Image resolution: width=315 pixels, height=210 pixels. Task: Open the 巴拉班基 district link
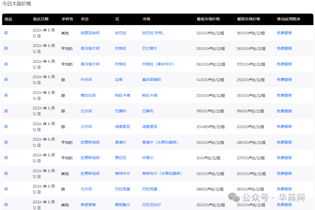(123, 189)
